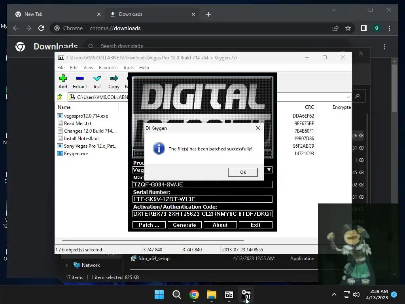405x304 pixels.
Task: Select Keygen.exe in archive list
Action: (76, 153)
